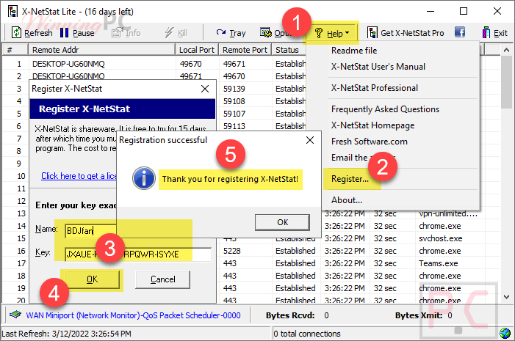515x341 pixels.
Task: Open Frequently Asked Questions menu item
Action: [385, 109]
